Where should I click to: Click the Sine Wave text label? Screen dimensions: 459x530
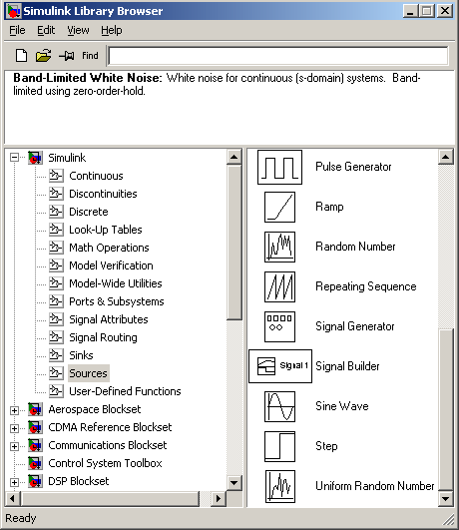pyautogui.click(x=341, y=406)
